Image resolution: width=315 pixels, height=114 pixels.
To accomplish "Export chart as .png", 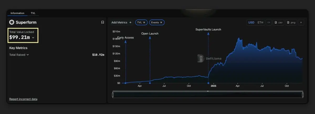I will (291, 22).
